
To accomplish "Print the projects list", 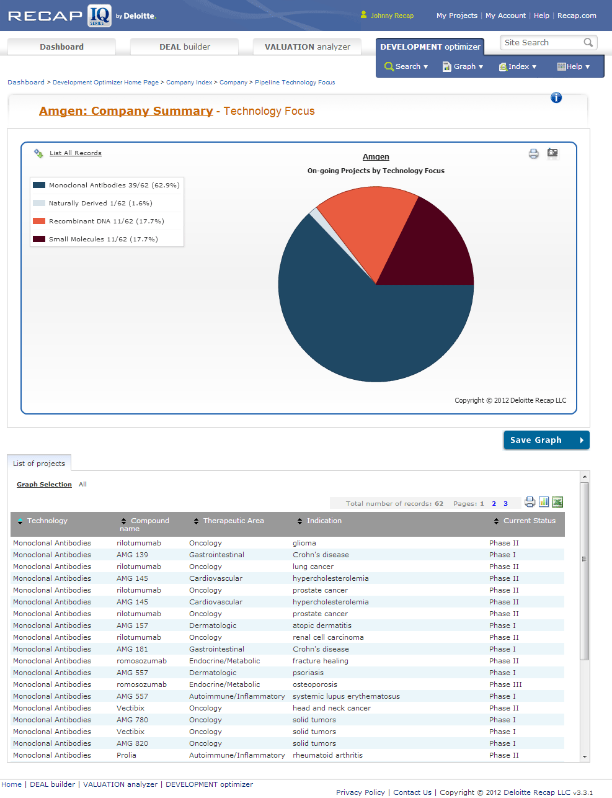I will 530,502.
